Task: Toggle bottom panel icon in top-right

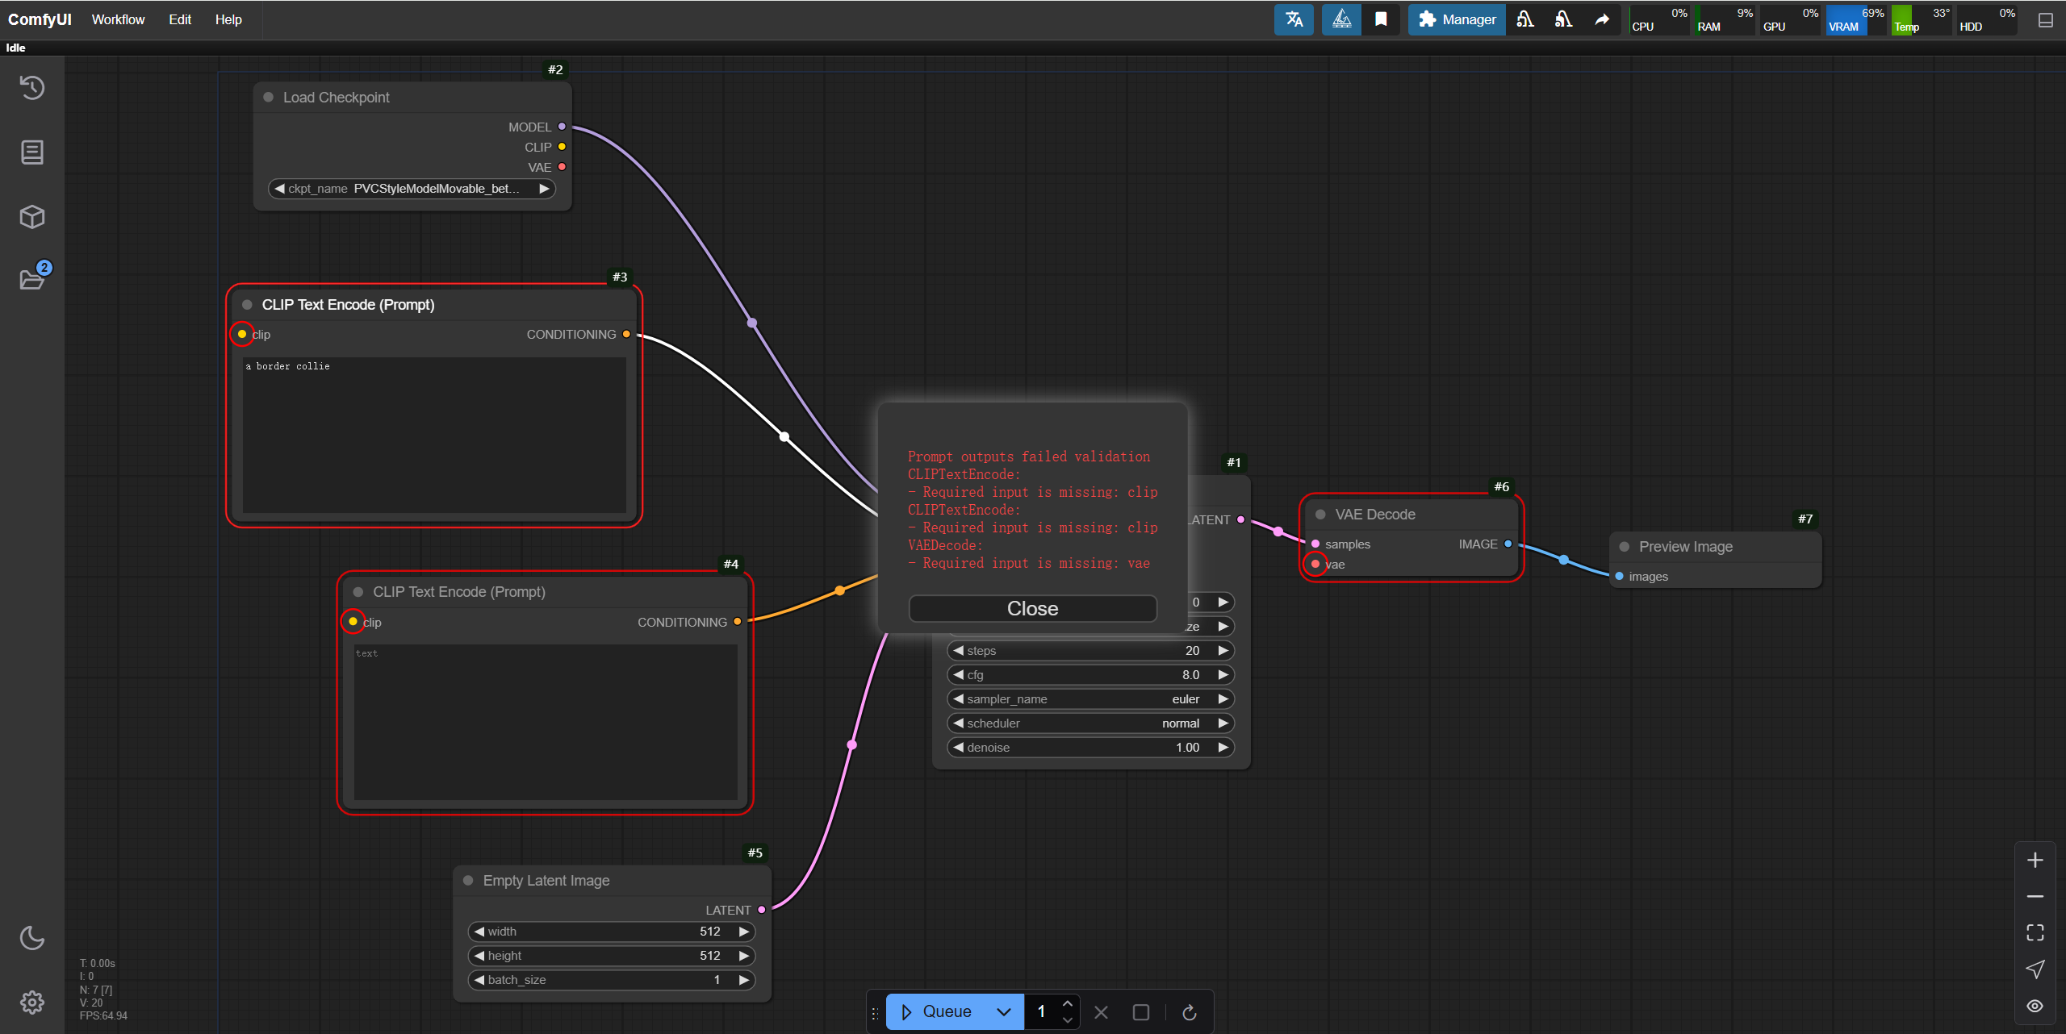Action: pyautogui.click(x=2046, y=20)
